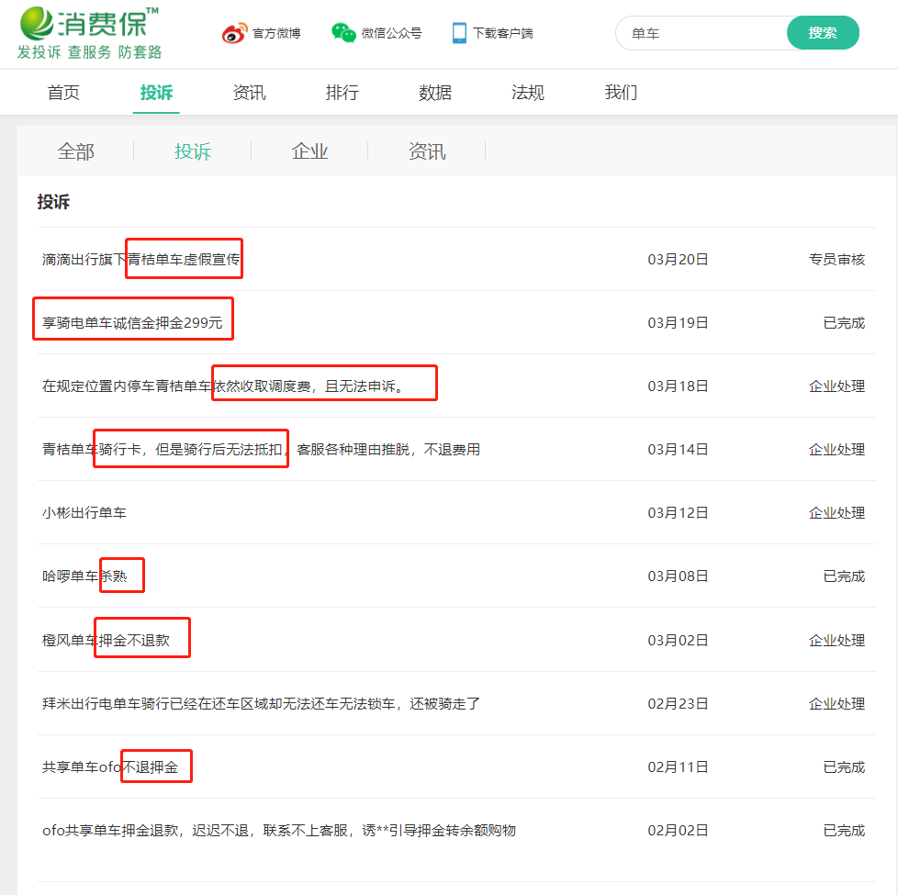Open complaint about 青桔单车 依然收取调度费
Screen dimensions: 898x895
pos(223,386)
